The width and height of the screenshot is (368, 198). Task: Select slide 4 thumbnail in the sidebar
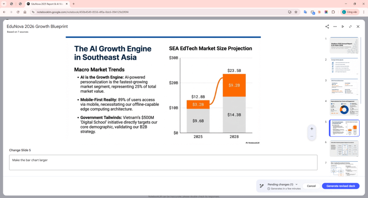(x=344, y=107)
